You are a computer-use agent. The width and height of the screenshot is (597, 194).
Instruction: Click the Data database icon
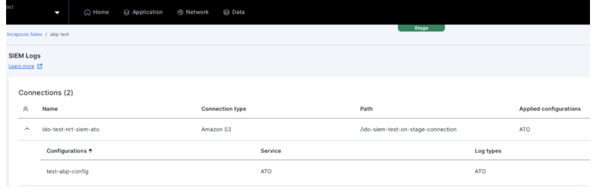coord(226,13)
